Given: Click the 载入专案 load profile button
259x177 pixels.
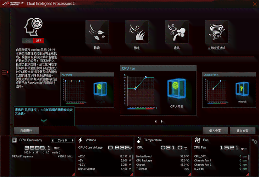Looking at the screenshot, I should tap(215, 131).
